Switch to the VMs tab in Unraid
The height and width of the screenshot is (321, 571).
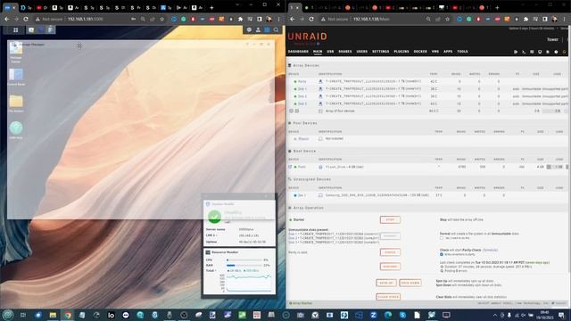(435, 52)
